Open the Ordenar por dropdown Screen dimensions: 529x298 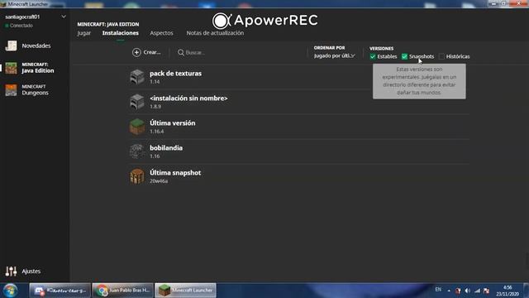click(x=334, y=55)
